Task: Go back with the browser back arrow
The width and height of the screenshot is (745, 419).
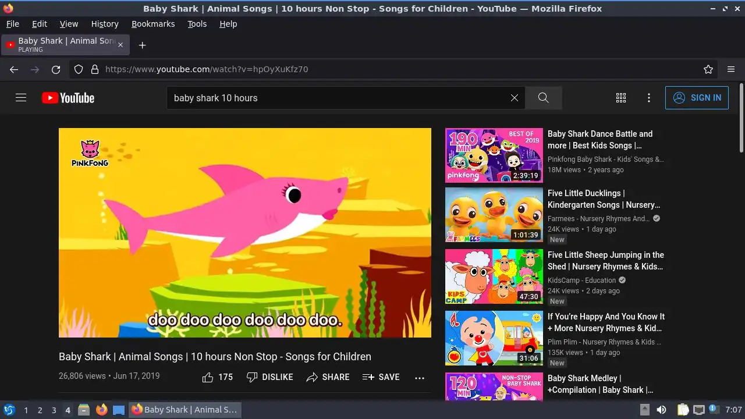Action: 14,69
